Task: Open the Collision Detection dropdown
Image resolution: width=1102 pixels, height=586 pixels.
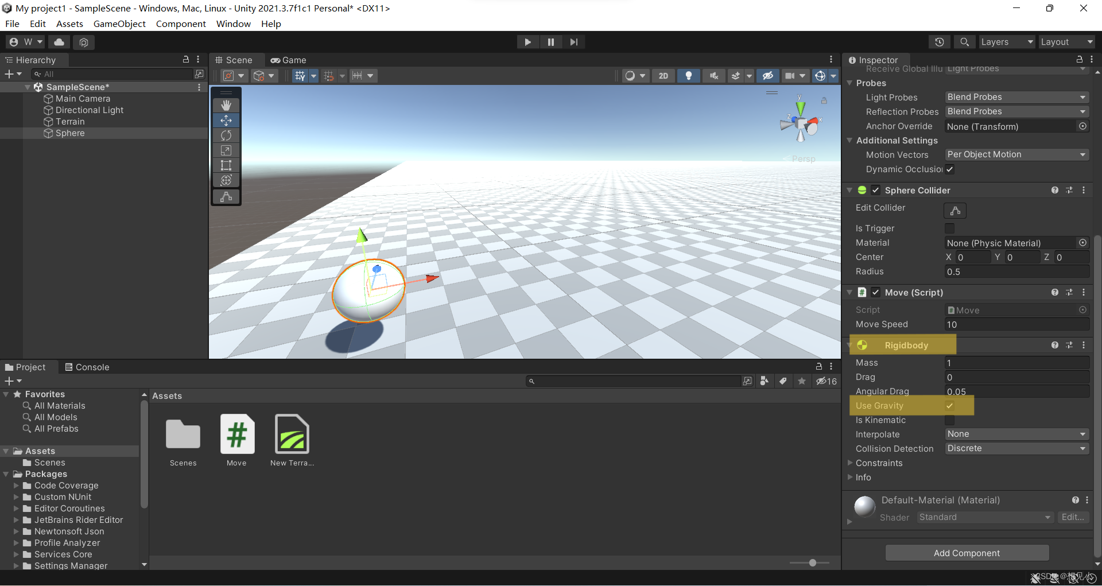Action: (x=1016, y=448)
